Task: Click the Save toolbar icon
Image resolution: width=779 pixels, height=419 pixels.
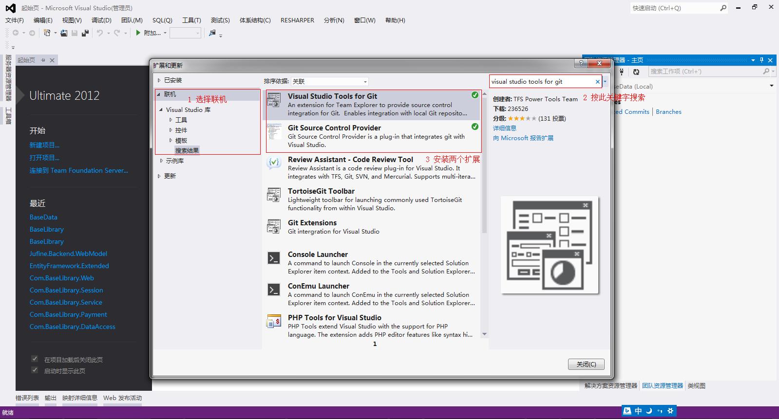Action: coord(75,33)
